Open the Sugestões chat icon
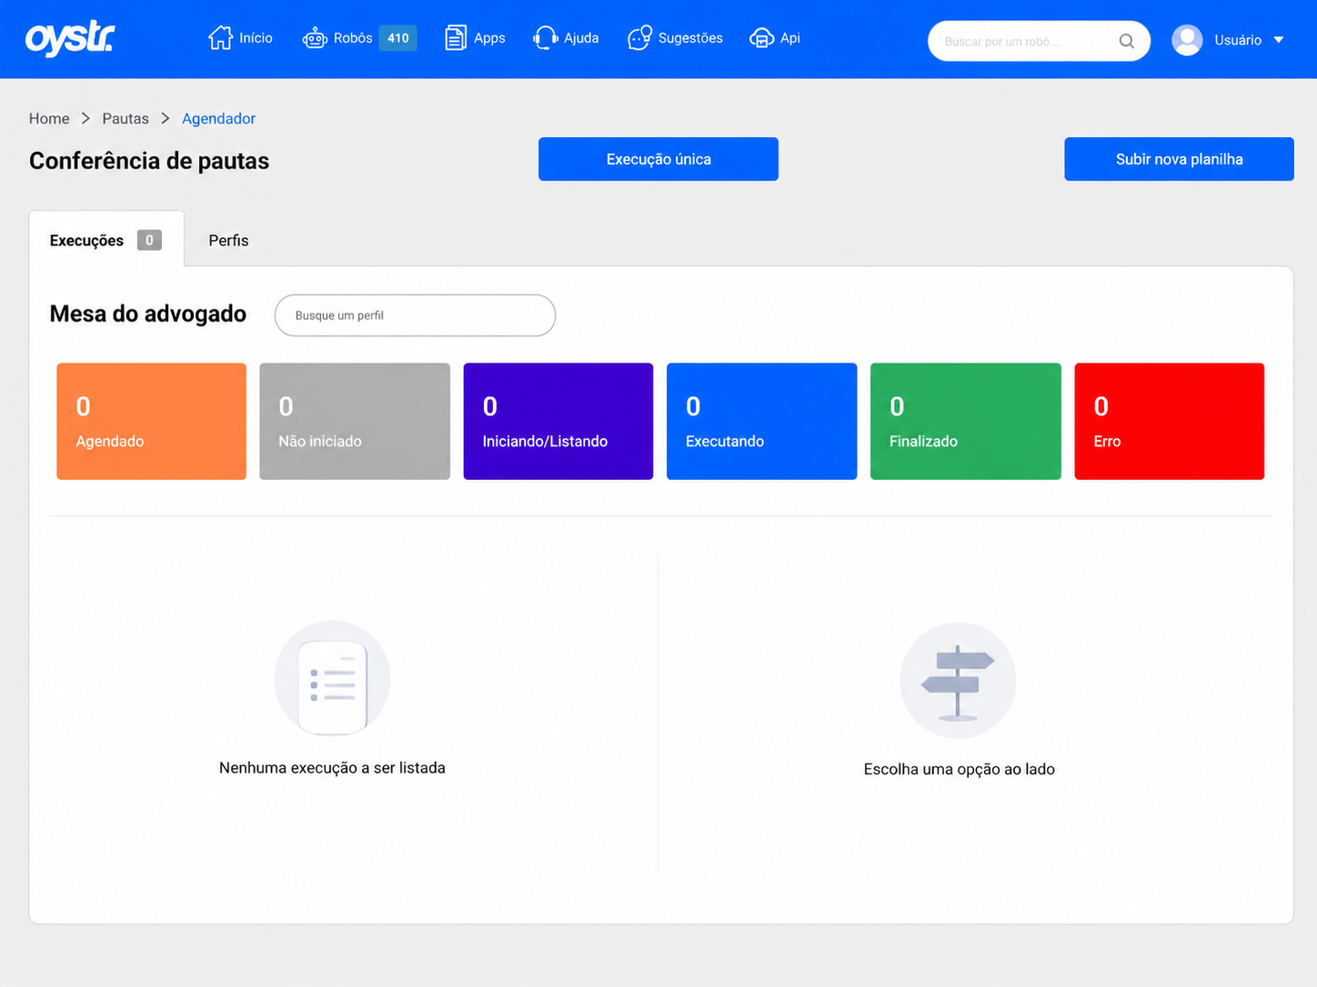Viewport: 1317px width, 987px height. (639, 38)
